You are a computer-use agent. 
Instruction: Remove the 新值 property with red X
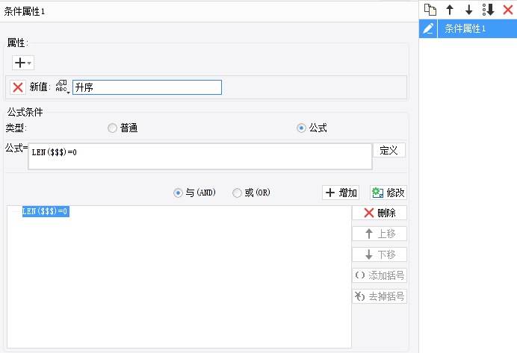pos(18,87)
